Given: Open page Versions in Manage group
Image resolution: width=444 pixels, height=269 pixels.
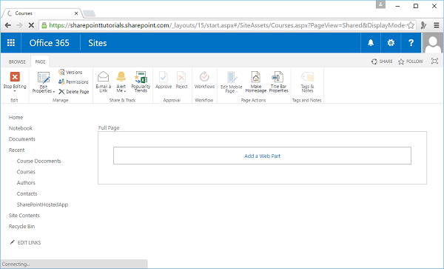Looking at the screenshot, I should pyautogui.click(x=70, y=73).
